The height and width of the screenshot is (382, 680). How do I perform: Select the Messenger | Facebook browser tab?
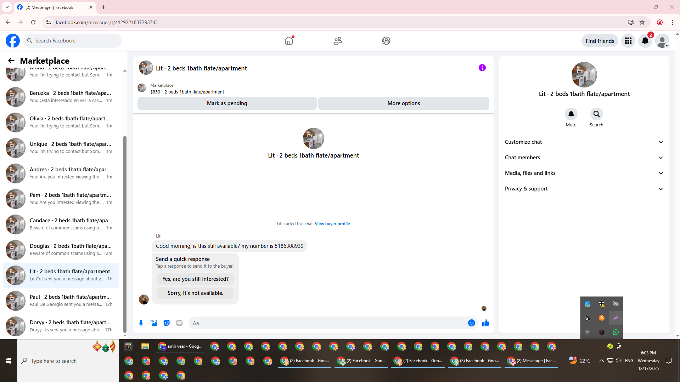click(55, 7)
